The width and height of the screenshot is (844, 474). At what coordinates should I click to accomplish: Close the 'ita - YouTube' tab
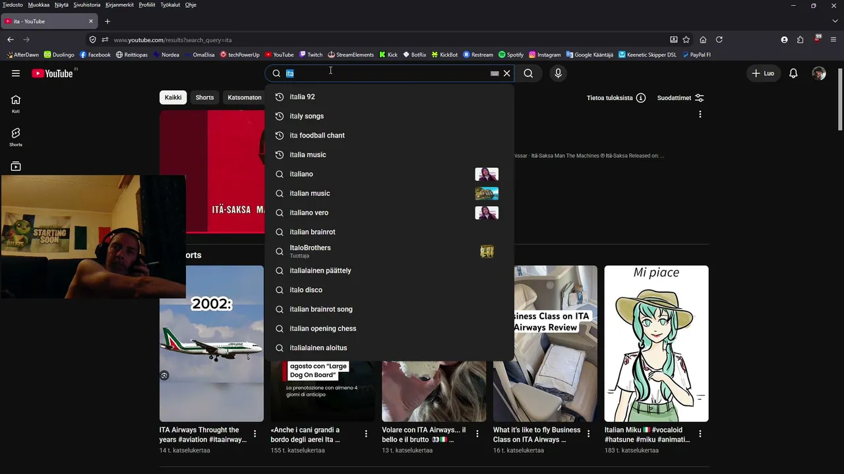point(91,21)
